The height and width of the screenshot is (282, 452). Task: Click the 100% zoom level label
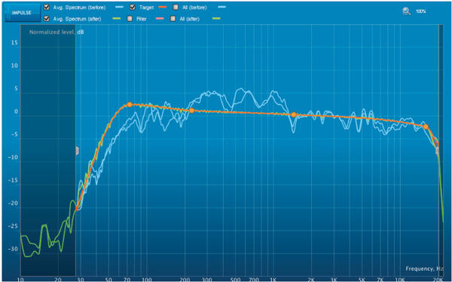click(421, 11)
